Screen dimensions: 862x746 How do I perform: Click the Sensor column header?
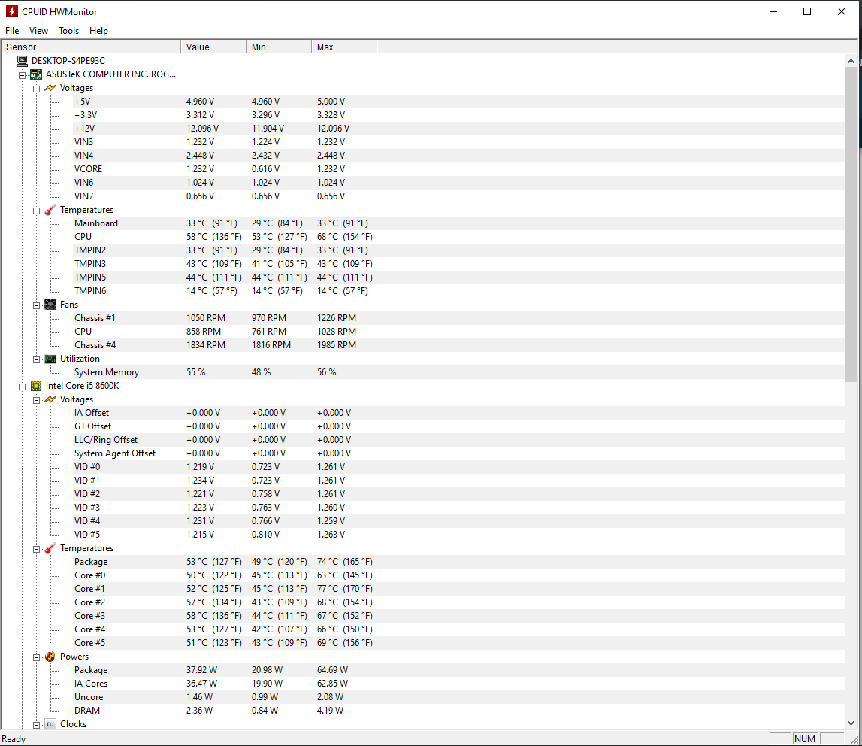[x=91, y=47]
